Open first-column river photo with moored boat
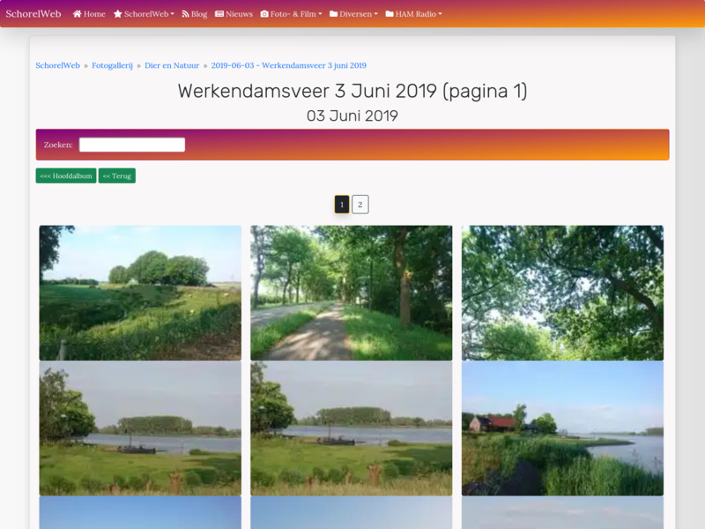The image size is (705, 529). click(140, 428)
